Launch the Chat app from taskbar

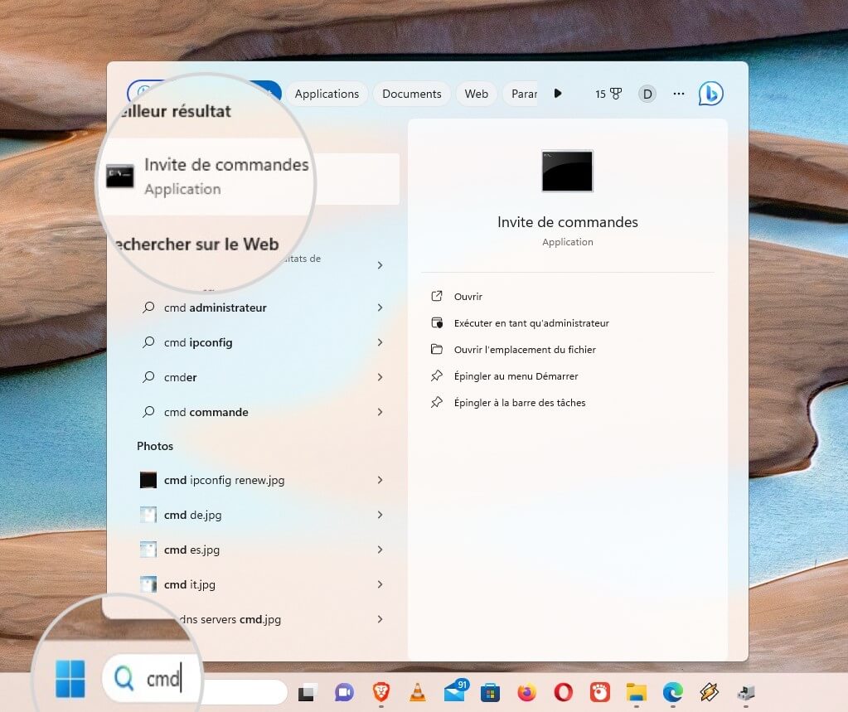pos(344,693)
